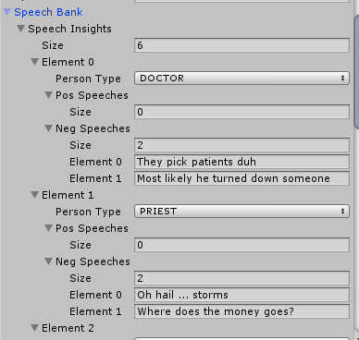This screenshot has height=340, width=359.
Task: Collapse Element 0 under Speech Insights
Action: coord(34,62)
